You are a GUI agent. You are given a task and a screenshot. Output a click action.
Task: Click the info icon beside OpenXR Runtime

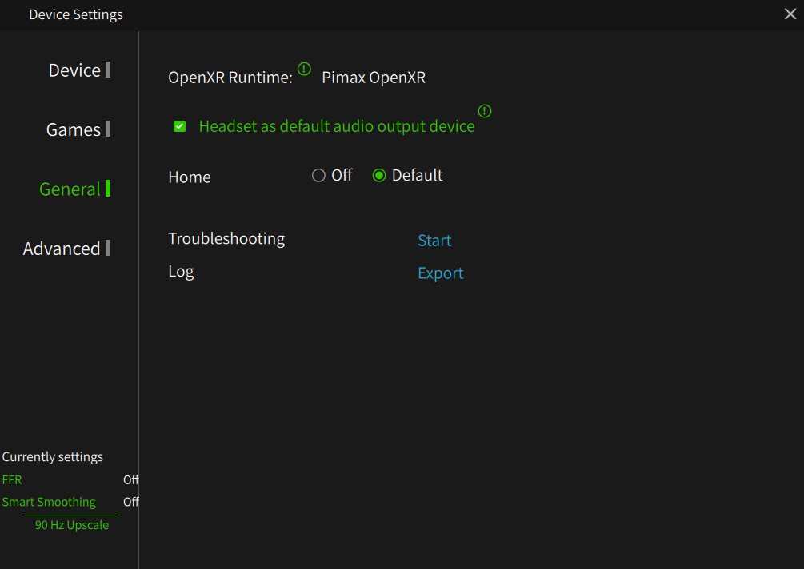304,69
